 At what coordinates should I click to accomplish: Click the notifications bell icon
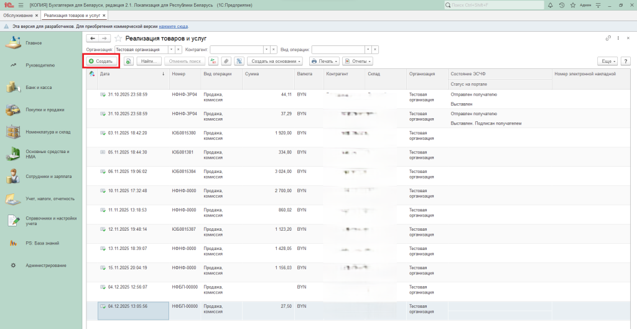coord(550,5)
